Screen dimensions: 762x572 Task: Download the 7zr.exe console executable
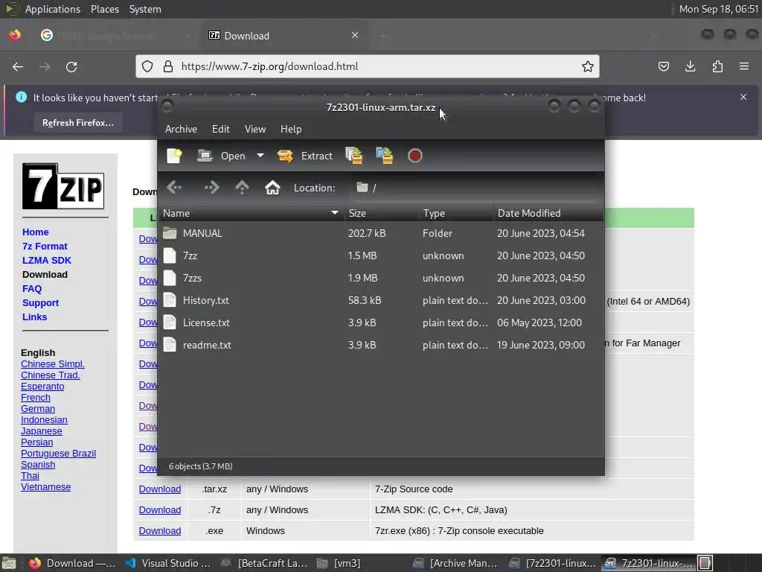(160, 530)
